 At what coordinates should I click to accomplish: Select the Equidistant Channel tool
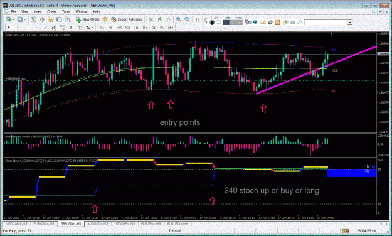(x=53, y=28)
